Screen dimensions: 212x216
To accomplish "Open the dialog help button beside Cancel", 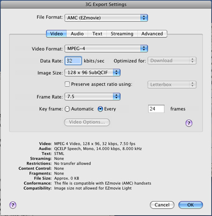I will (13, 205).
